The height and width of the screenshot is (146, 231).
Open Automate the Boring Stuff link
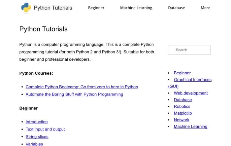pyautogui.click(x=74, y=94)
